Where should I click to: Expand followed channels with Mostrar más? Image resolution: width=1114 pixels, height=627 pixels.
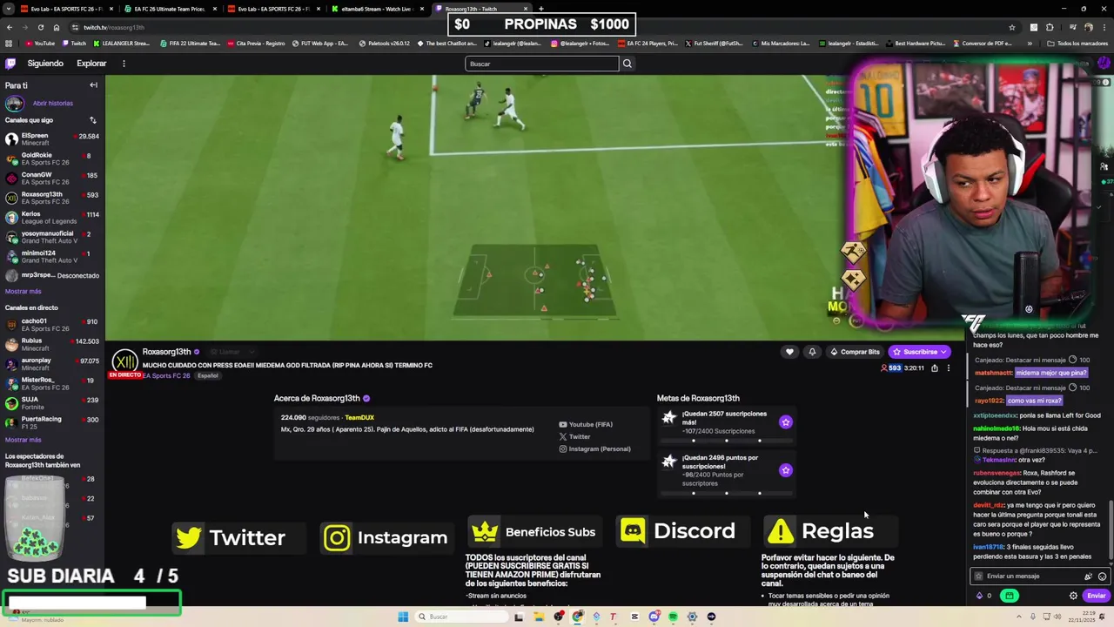pos(23,292)
